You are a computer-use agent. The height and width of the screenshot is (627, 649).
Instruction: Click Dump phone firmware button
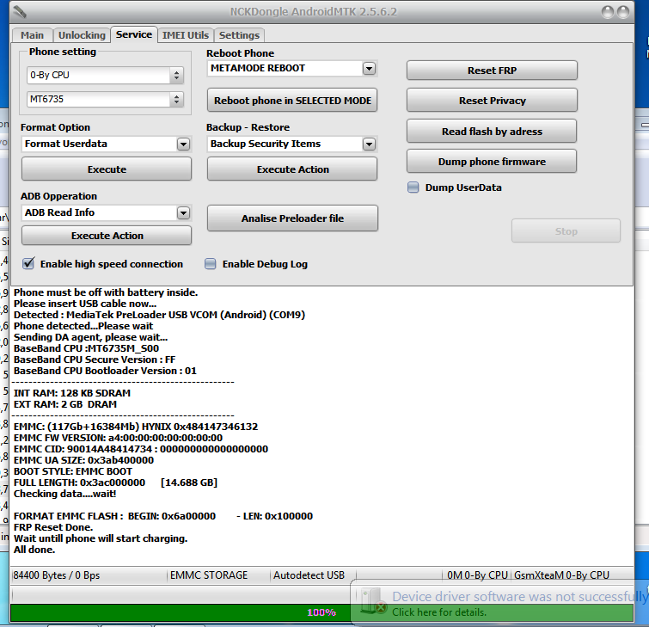(492, 162)
